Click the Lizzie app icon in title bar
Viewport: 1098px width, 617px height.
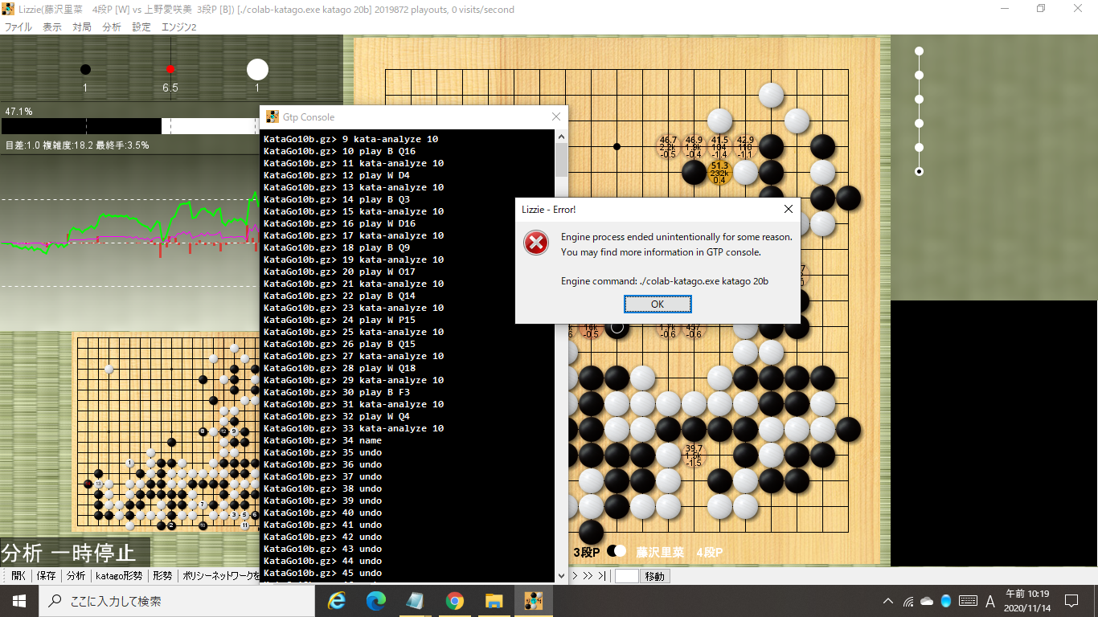coord(9,10)
